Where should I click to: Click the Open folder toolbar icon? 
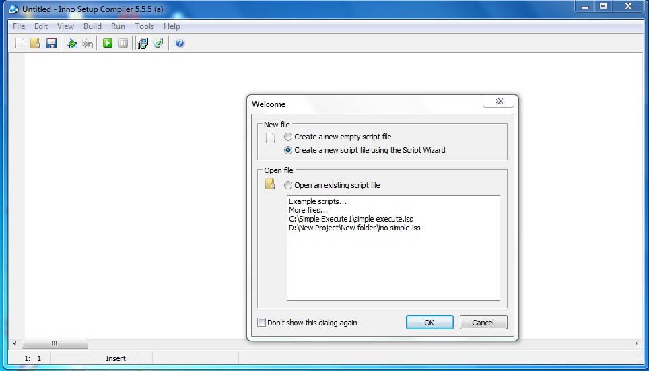(35, 43)
